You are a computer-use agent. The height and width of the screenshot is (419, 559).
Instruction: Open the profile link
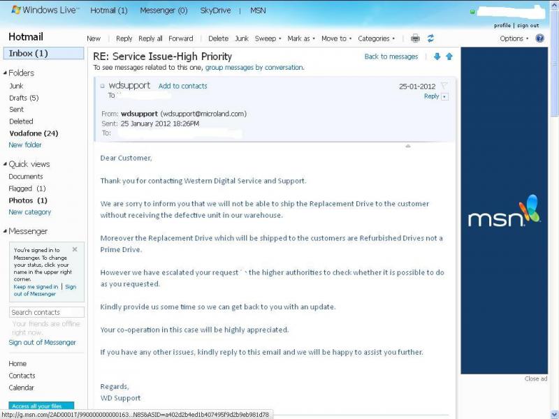click(502, 25)
